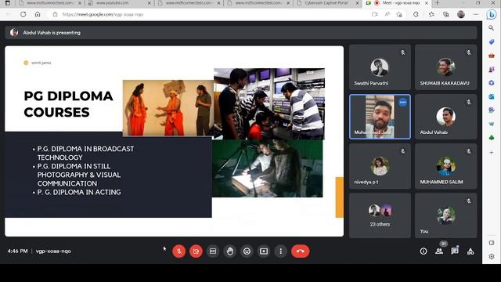
Task: Open the sidebar Outlook icon
Action: (492, 96)
